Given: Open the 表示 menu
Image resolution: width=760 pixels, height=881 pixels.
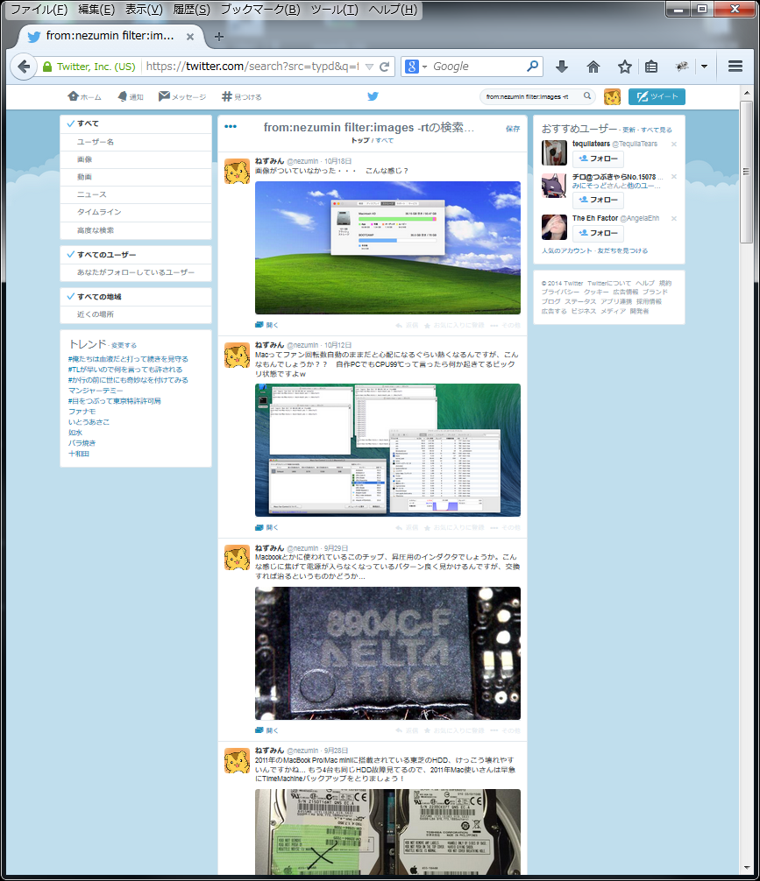Looking at the screenshot, I should click(144, 10).
